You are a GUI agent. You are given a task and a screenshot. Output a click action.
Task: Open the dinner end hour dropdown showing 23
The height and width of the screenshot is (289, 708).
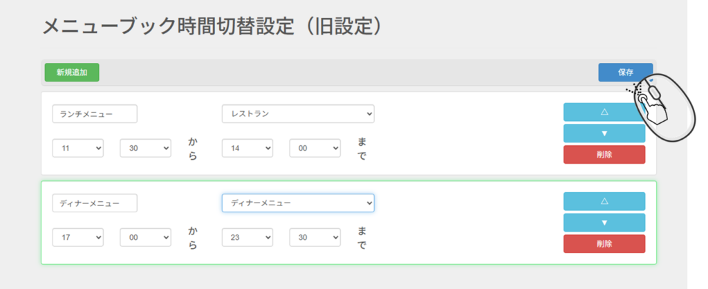pyautogui.click(x=247, y=237)
